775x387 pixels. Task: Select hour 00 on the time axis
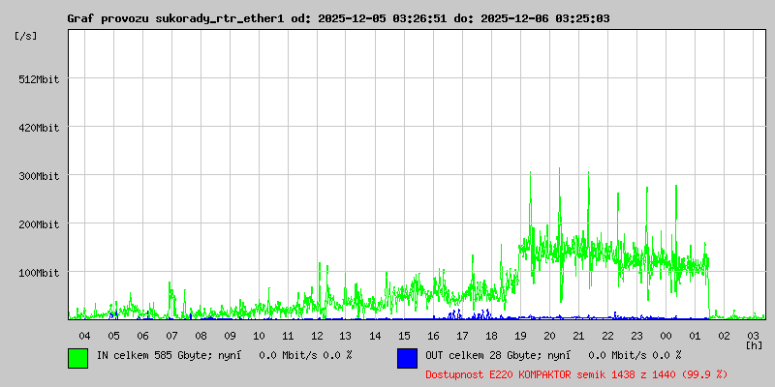pos(666,336)
